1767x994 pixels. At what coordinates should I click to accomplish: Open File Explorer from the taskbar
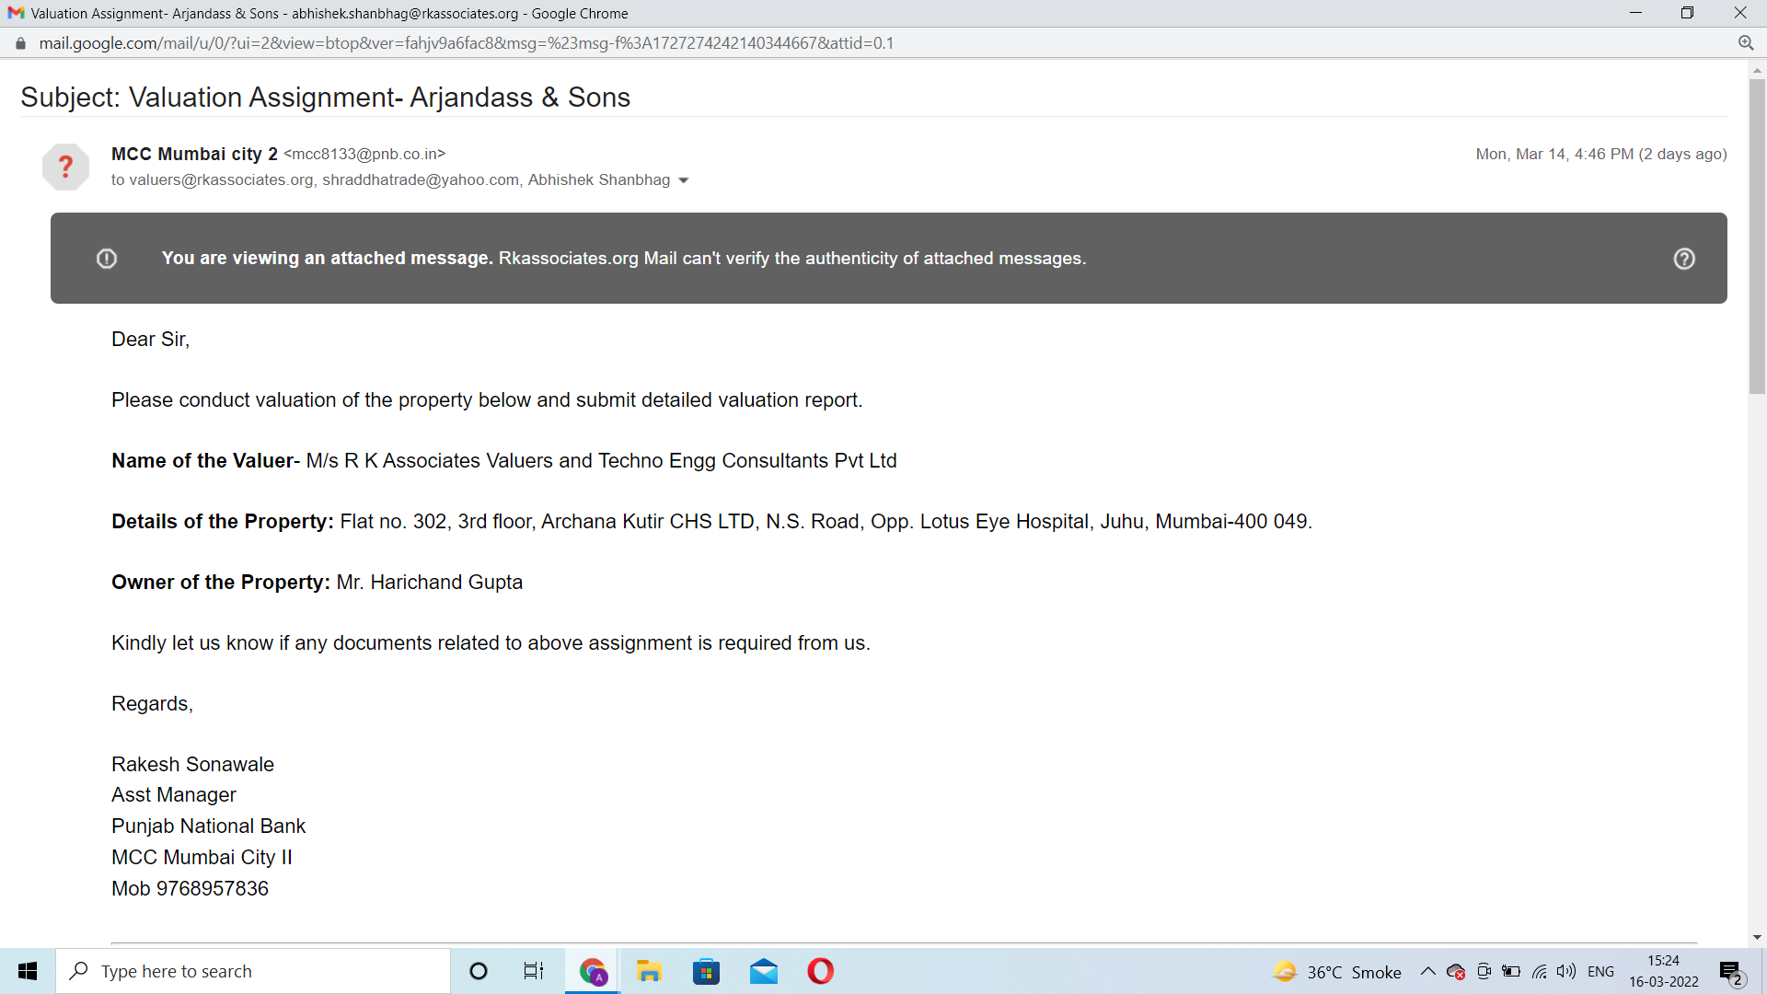[649, 971]
